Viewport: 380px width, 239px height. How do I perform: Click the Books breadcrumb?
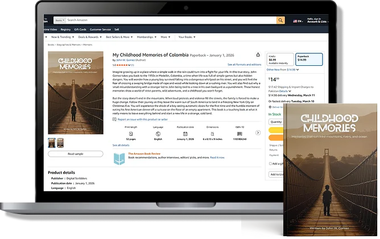(x=51, y=45)
